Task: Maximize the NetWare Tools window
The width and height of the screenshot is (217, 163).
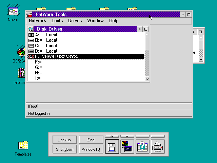Action: pos(189,15)
